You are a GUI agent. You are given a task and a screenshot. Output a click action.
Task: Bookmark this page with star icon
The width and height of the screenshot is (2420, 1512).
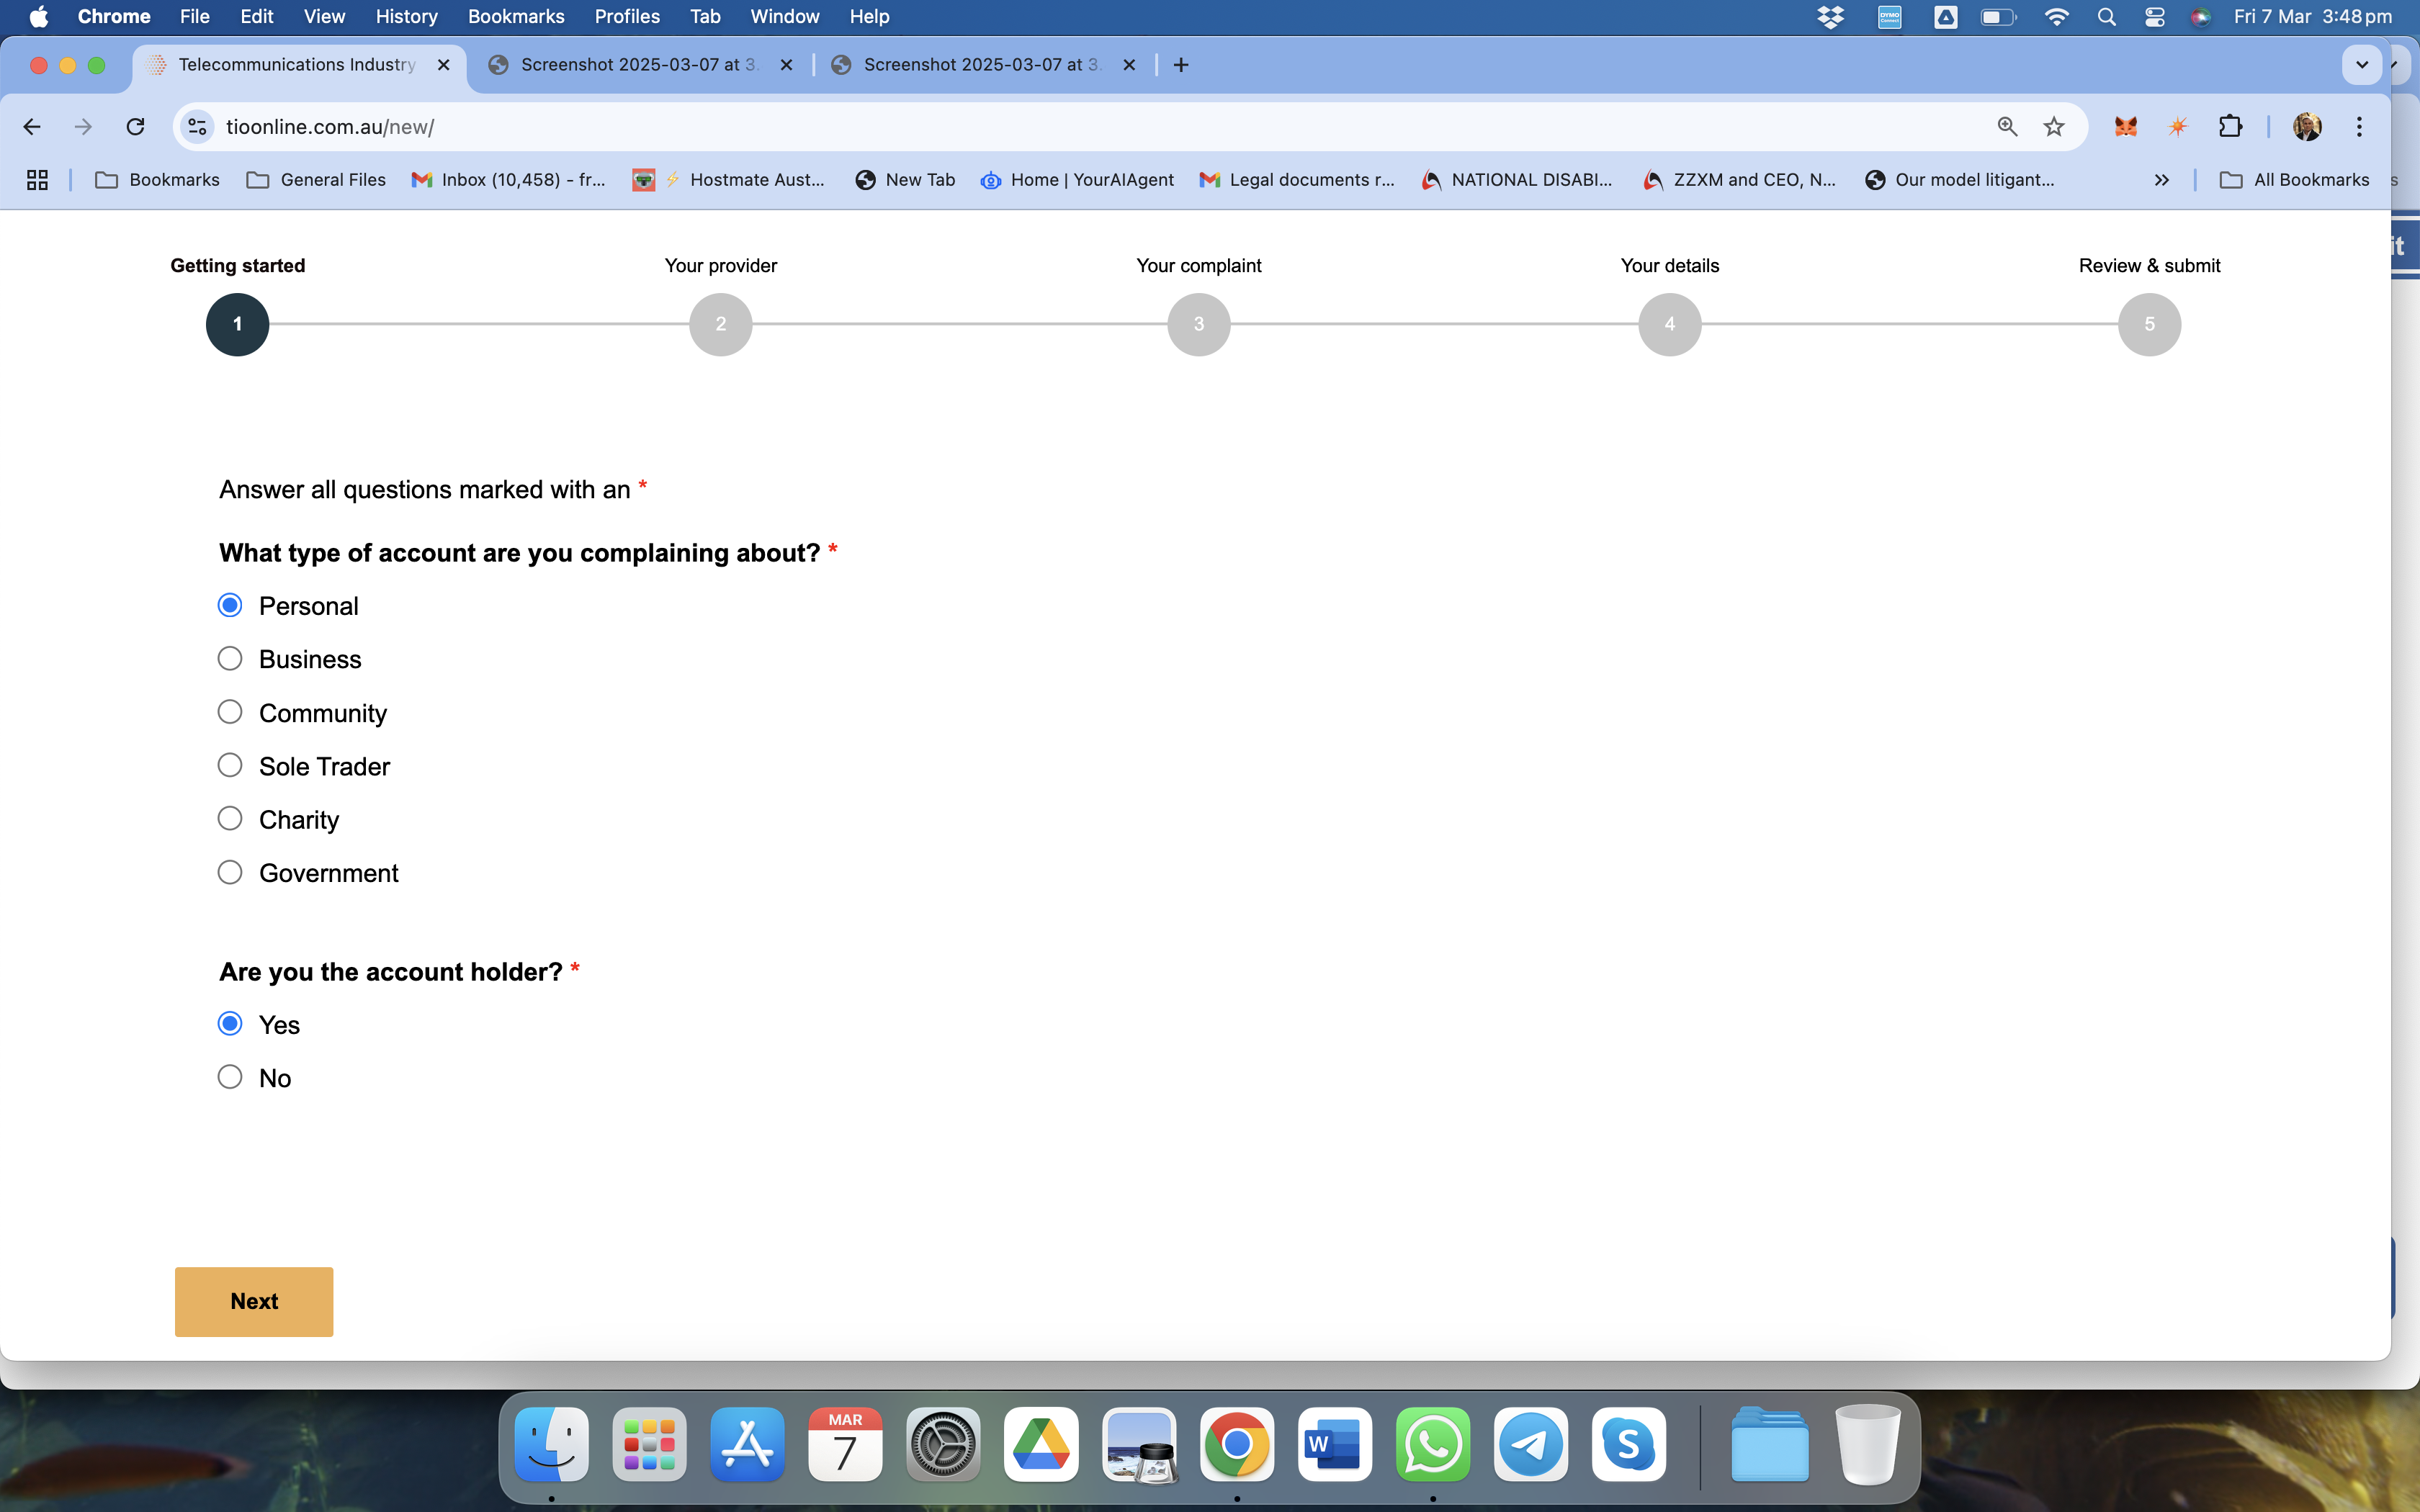point(2053,127)
